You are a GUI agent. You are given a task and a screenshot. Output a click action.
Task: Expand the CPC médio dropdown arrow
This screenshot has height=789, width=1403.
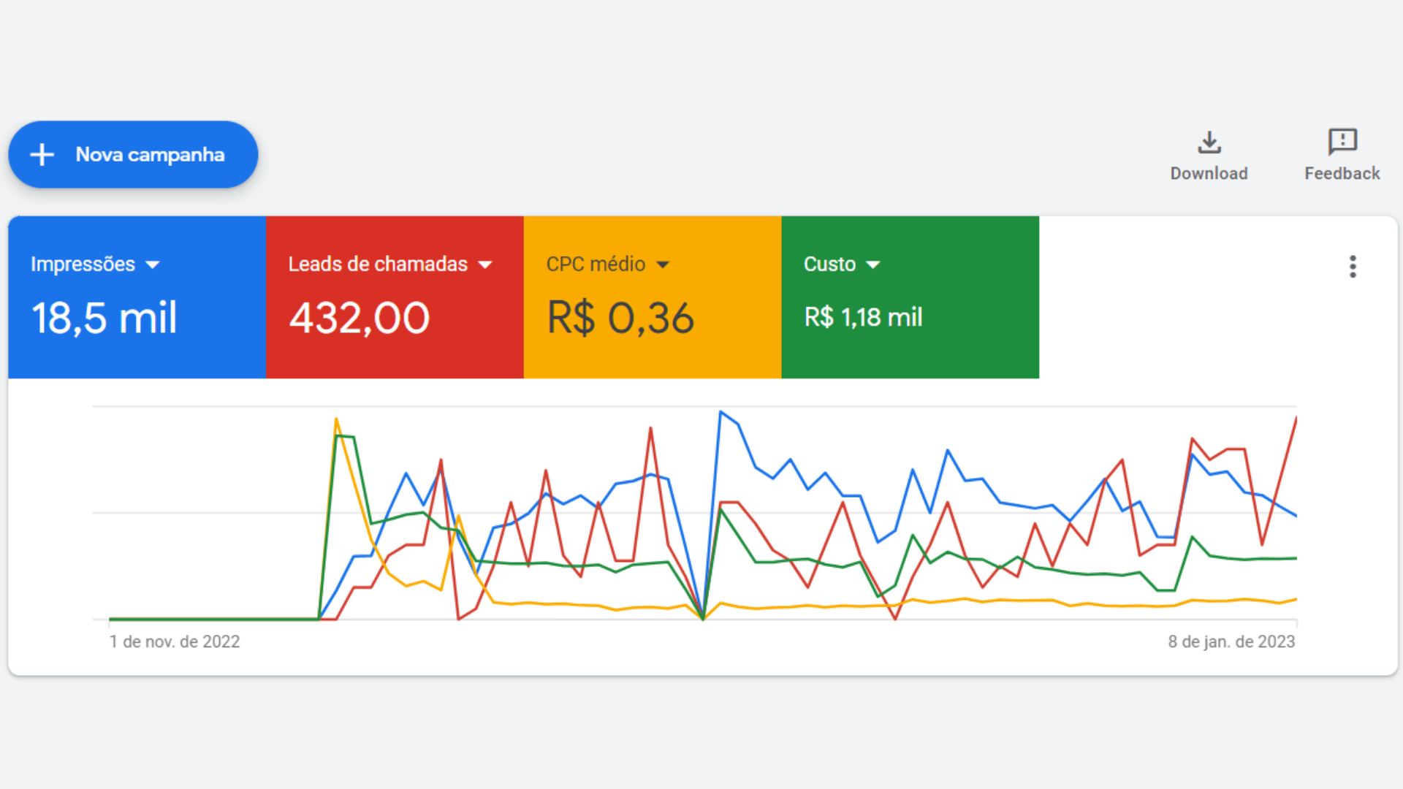coord(663,264)
